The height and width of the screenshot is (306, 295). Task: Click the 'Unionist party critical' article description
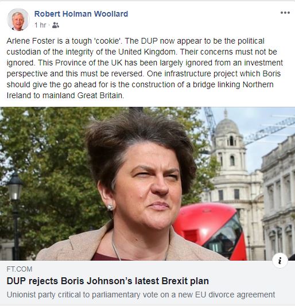(x=141, y=295)
